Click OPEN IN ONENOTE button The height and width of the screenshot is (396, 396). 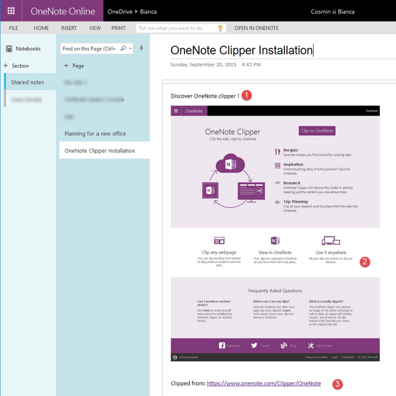coord(256,28)
